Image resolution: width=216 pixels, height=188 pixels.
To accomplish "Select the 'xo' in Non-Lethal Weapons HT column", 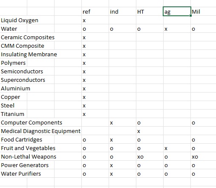I will tap(140, 157).
